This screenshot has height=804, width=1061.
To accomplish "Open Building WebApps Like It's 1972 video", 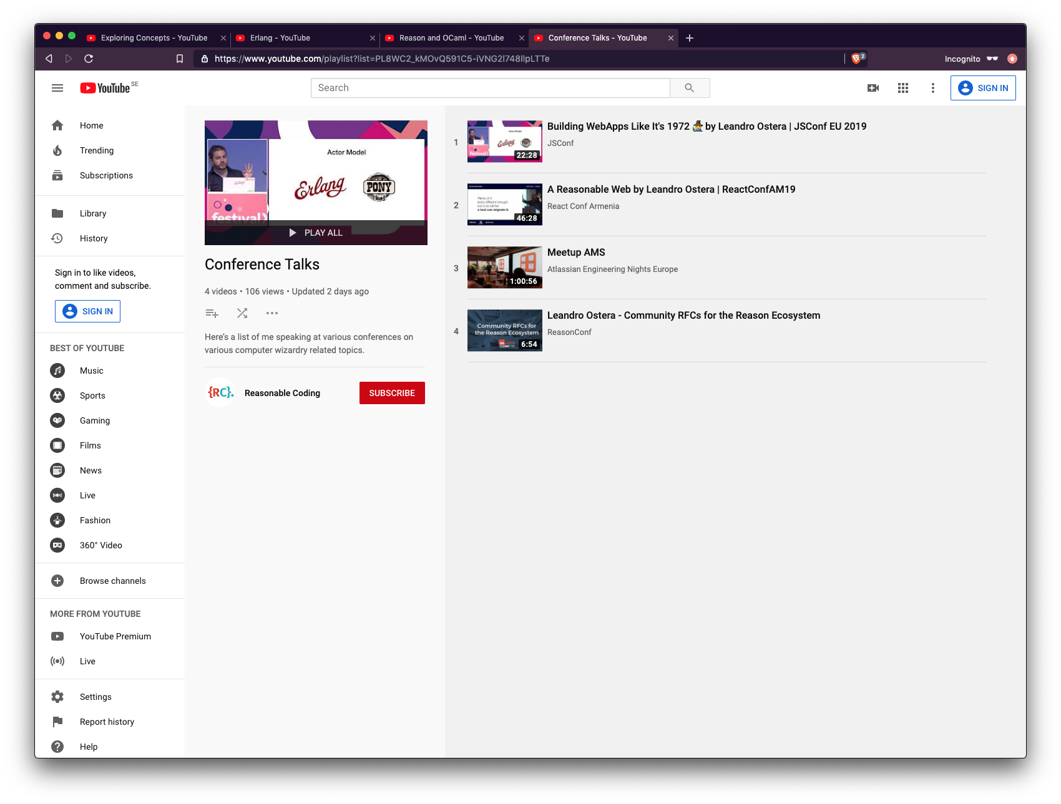I will (707, 126).
